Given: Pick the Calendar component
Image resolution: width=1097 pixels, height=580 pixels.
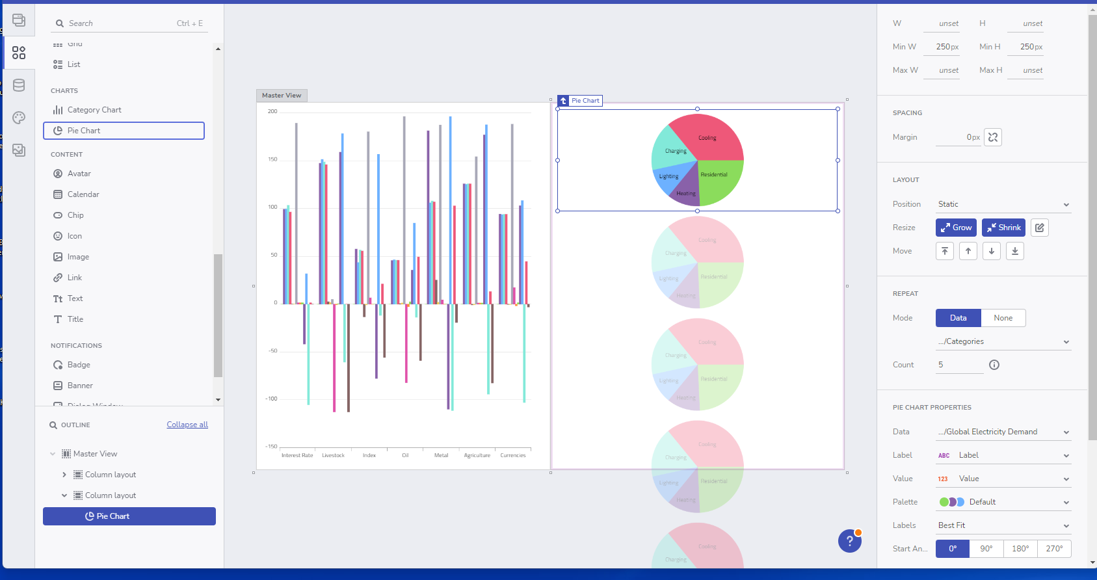Looking at the screenshot, I should [124, 194].
